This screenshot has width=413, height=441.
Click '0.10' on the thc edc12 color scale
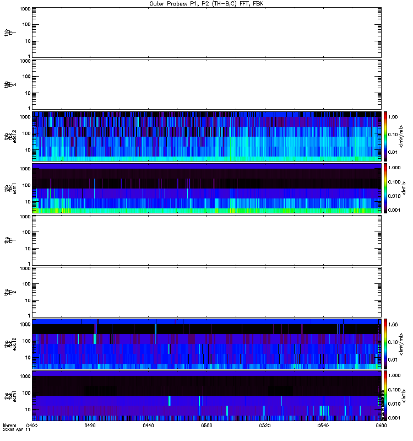click(x=393, y=342)
